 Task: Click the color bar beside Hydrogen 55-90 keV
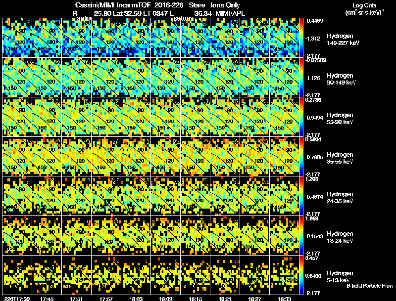click(301, 117)
